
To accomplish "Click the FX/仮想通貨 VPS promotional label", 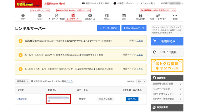I will click(x=158, y=10).
